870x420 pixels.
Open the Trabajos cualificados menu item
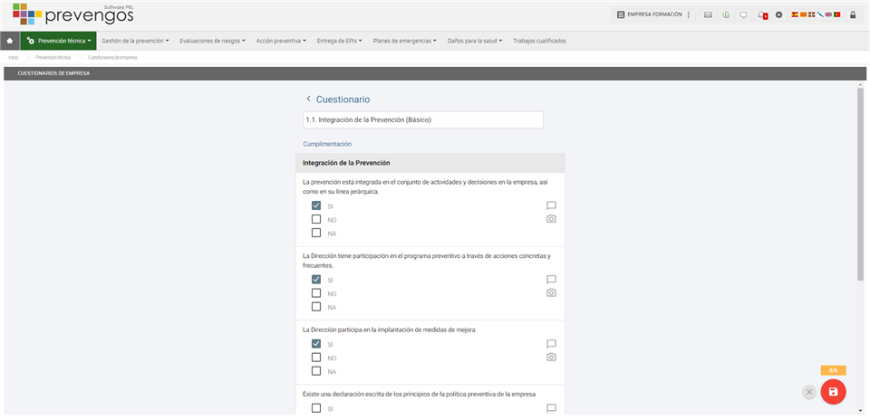[x=539, y=41]
